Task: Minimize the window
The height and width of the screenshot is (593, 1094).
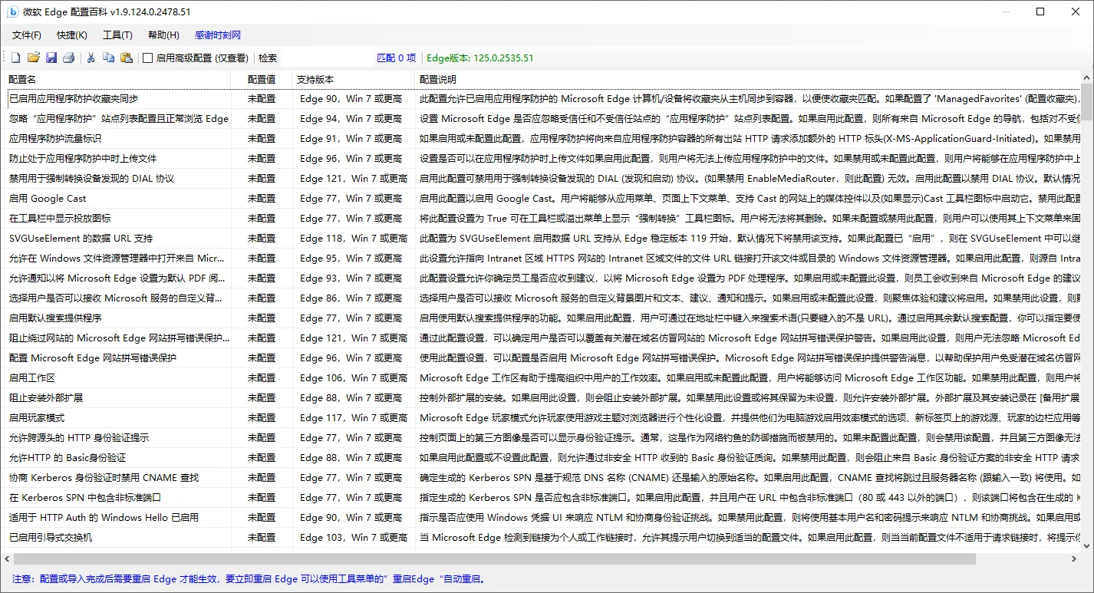Action: 1005,12
